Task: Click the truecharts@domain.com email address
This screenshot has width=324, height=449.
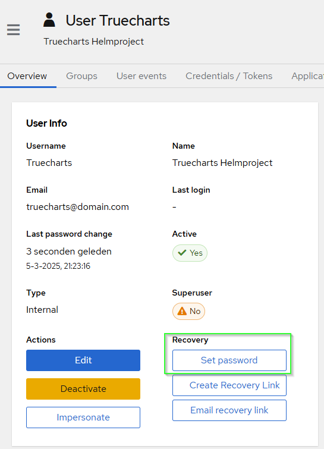Action: [x=77, y=207]
